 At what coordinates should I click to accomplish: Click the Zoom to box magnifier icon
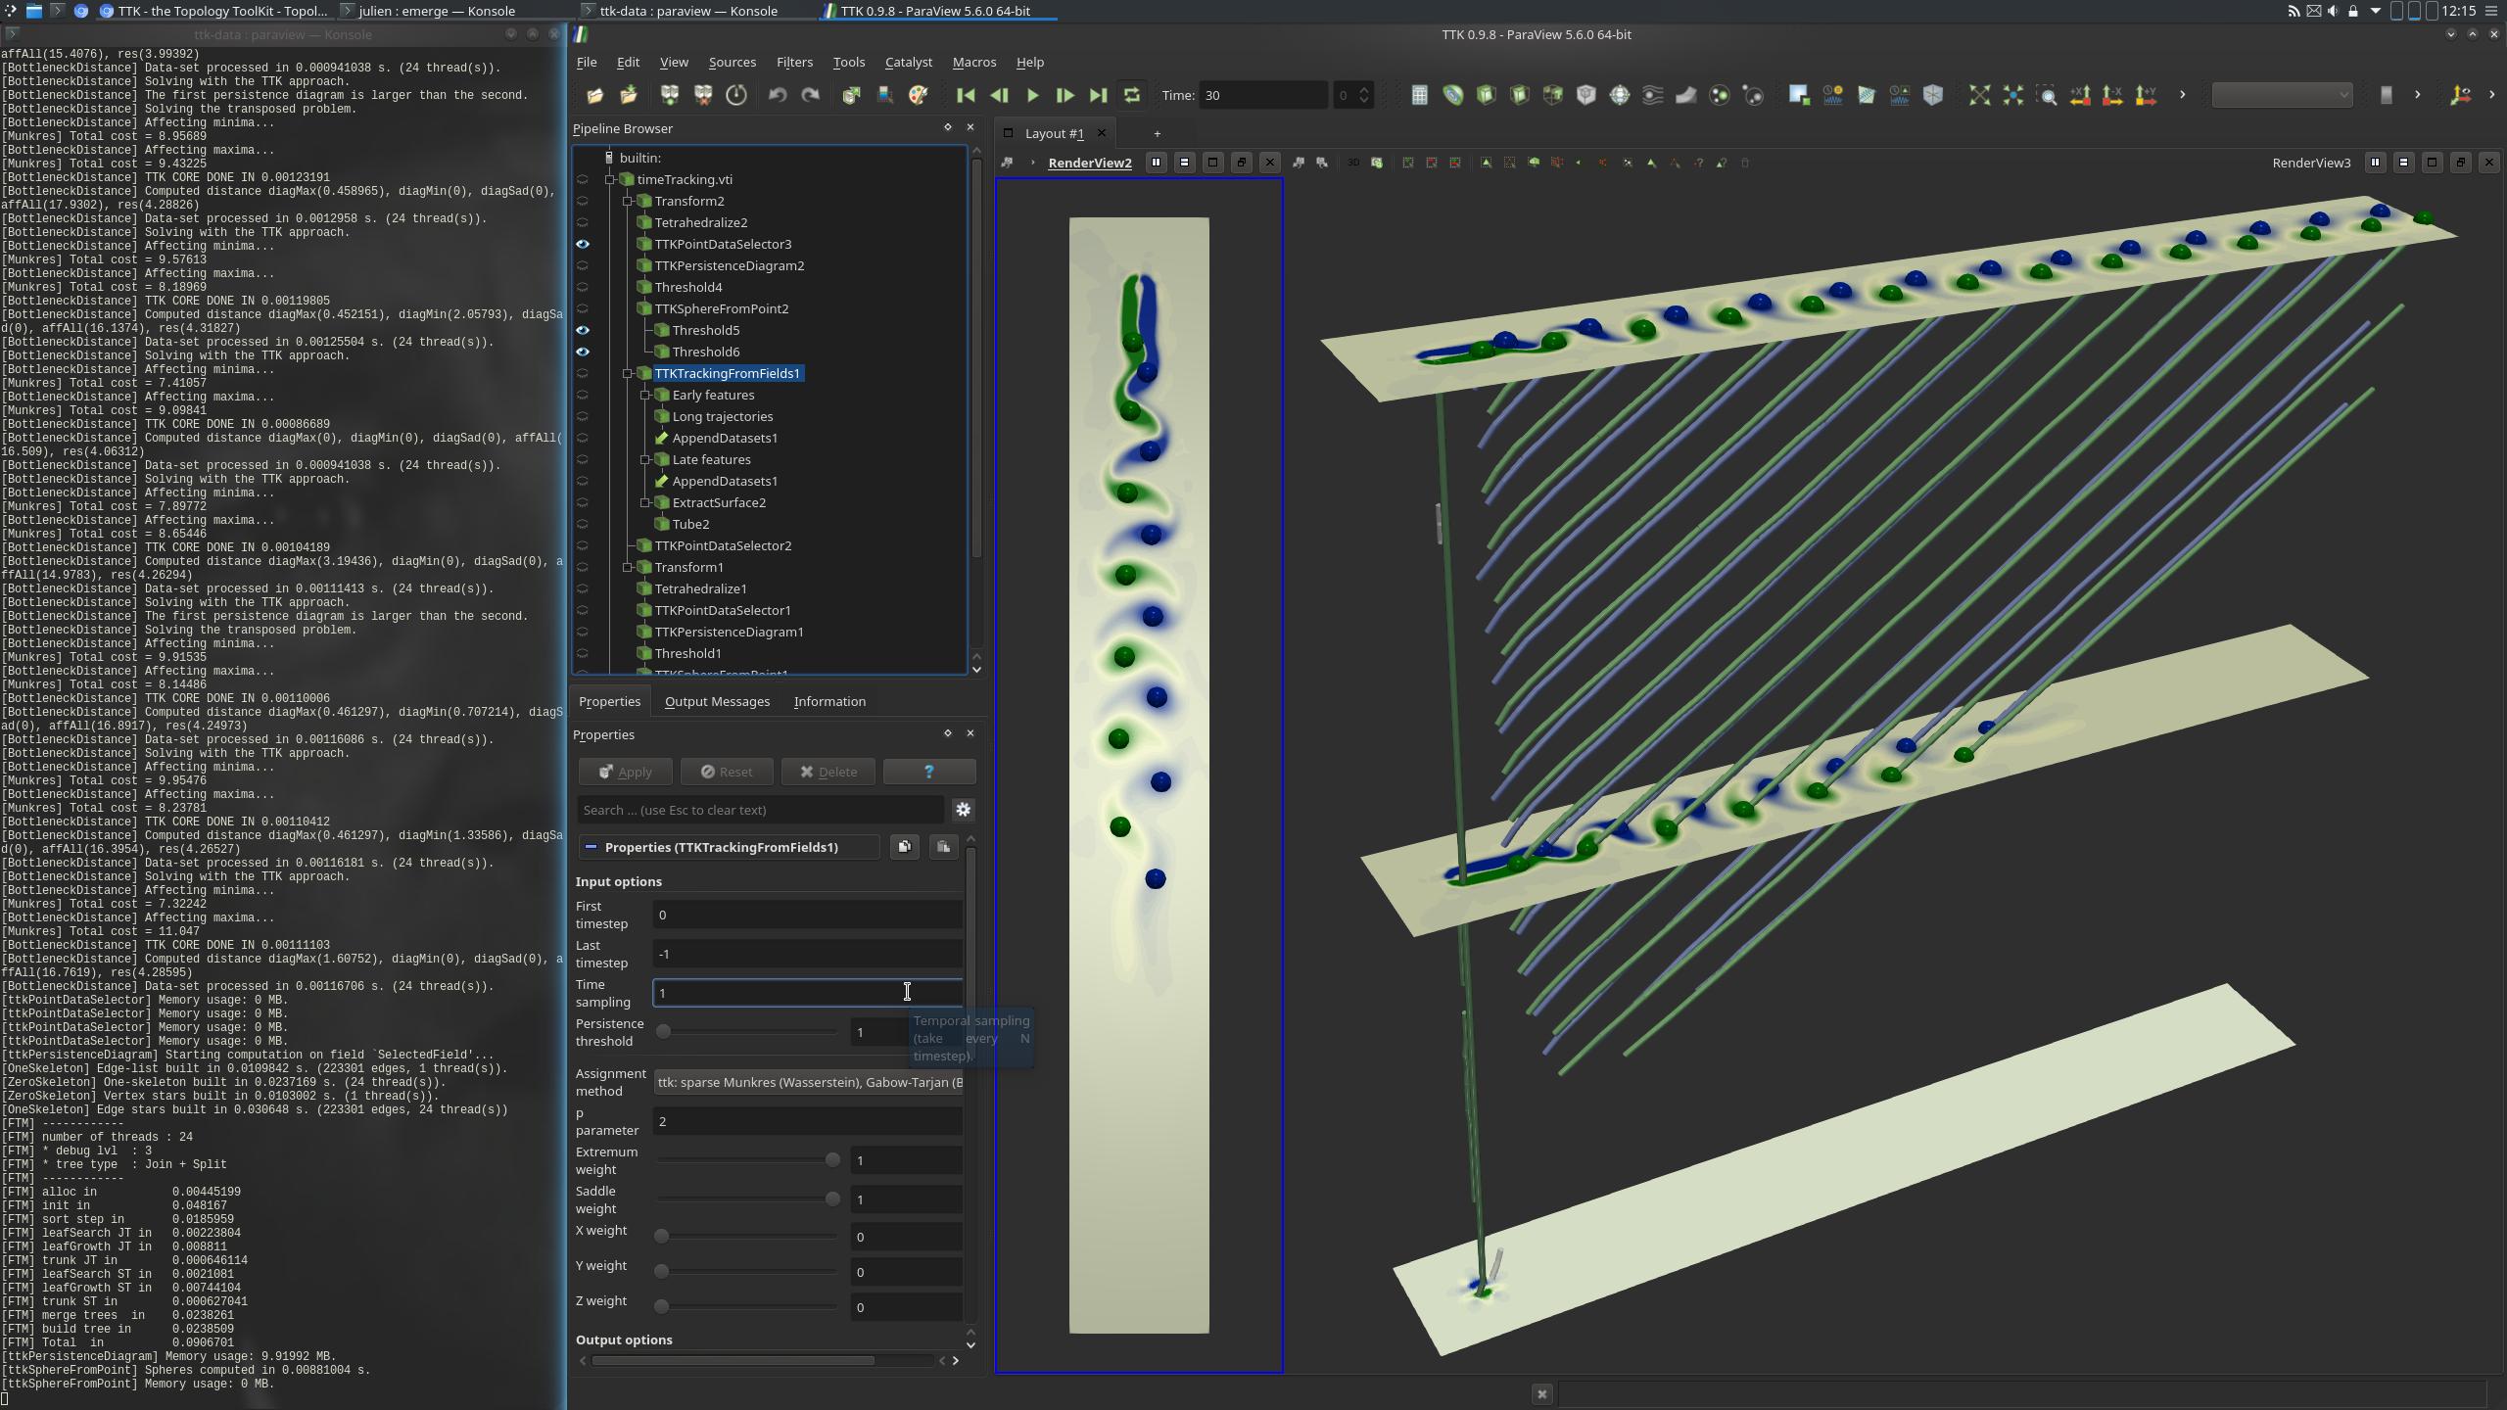(2046, 95)
